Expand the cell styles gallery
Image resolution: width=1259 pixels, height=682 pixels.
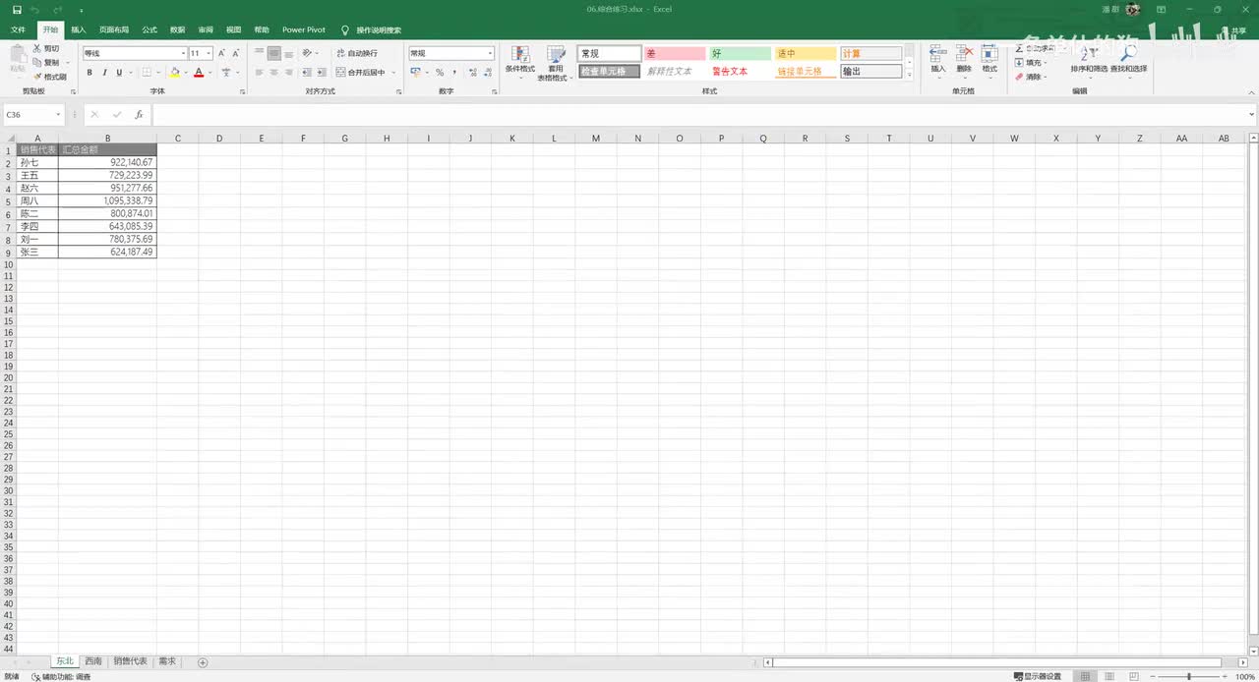(909, 75)
